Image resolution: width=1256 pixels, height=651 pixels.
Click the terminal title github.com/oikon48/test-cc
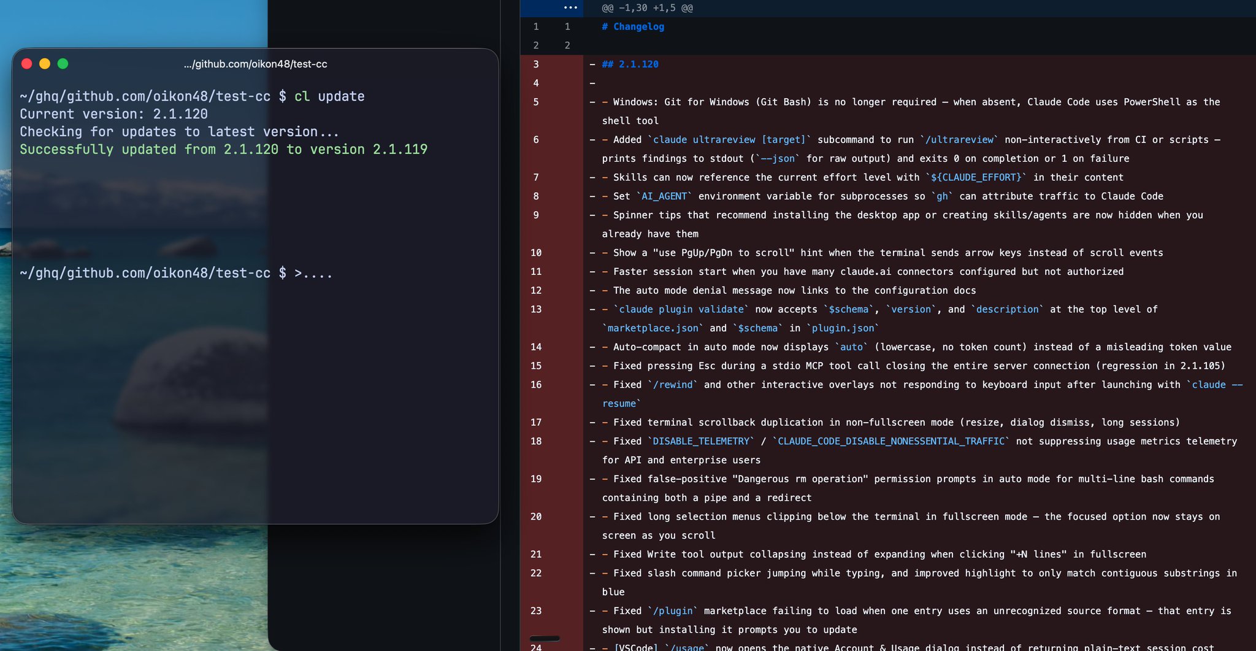(255, 64)
